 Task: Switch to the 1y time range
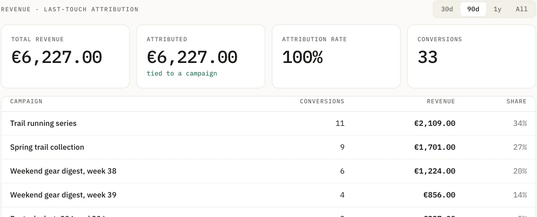point(497,9)
